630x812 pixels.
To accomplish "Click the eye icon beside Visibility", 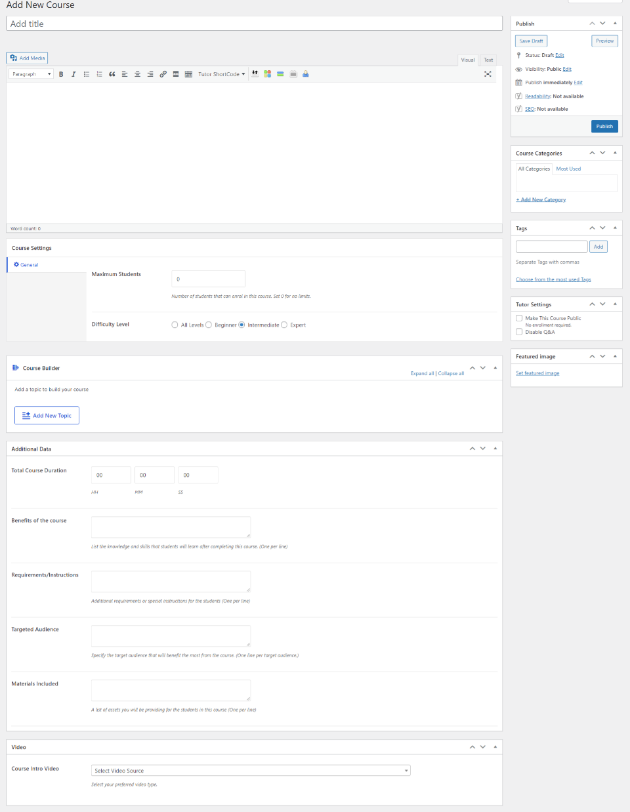I will coord(519,69).
